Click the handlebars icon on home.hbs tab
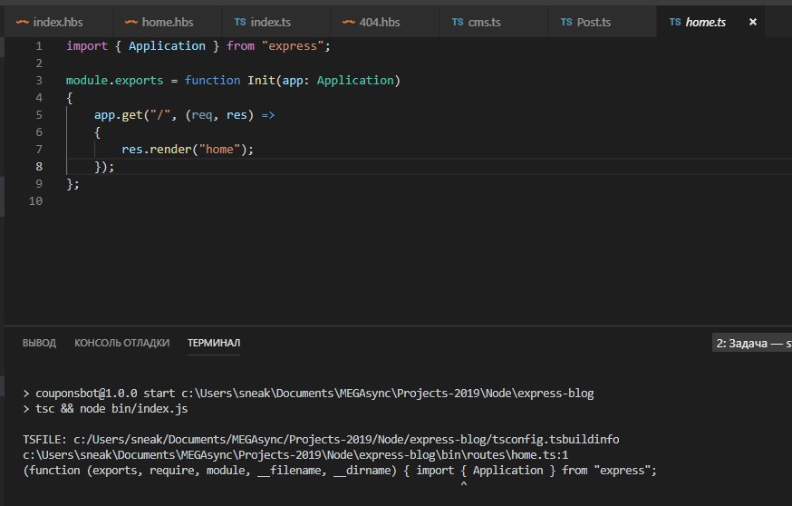The width and height of the screenshot is (792, 506). (131, 23)
